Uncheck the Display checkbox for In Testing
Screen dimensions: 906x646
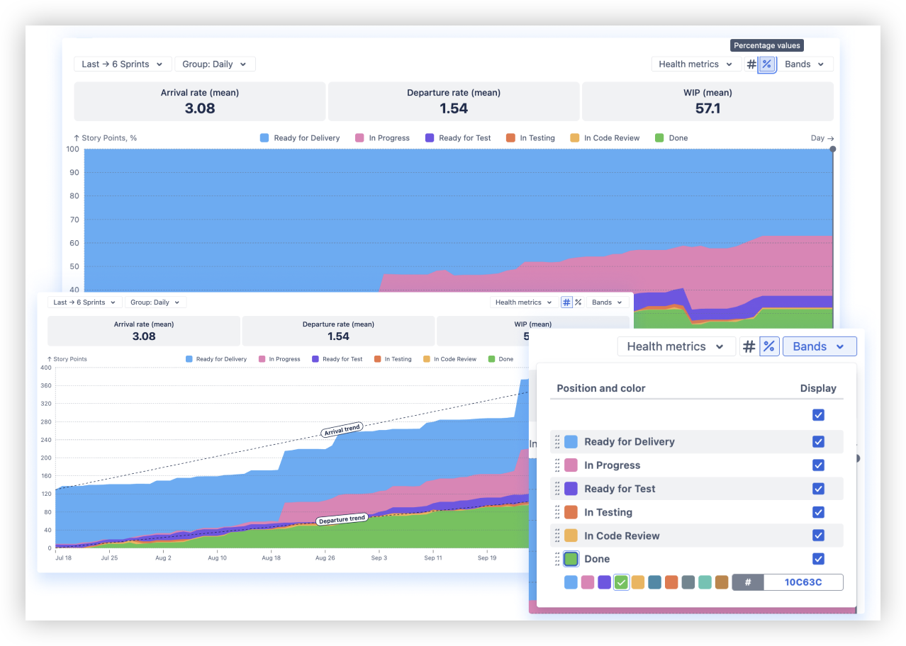click(818, 512)
